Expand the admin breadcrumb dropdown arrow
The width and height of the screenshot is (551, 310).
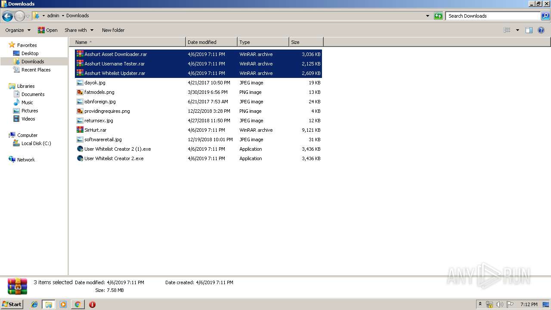click(63, 16)
